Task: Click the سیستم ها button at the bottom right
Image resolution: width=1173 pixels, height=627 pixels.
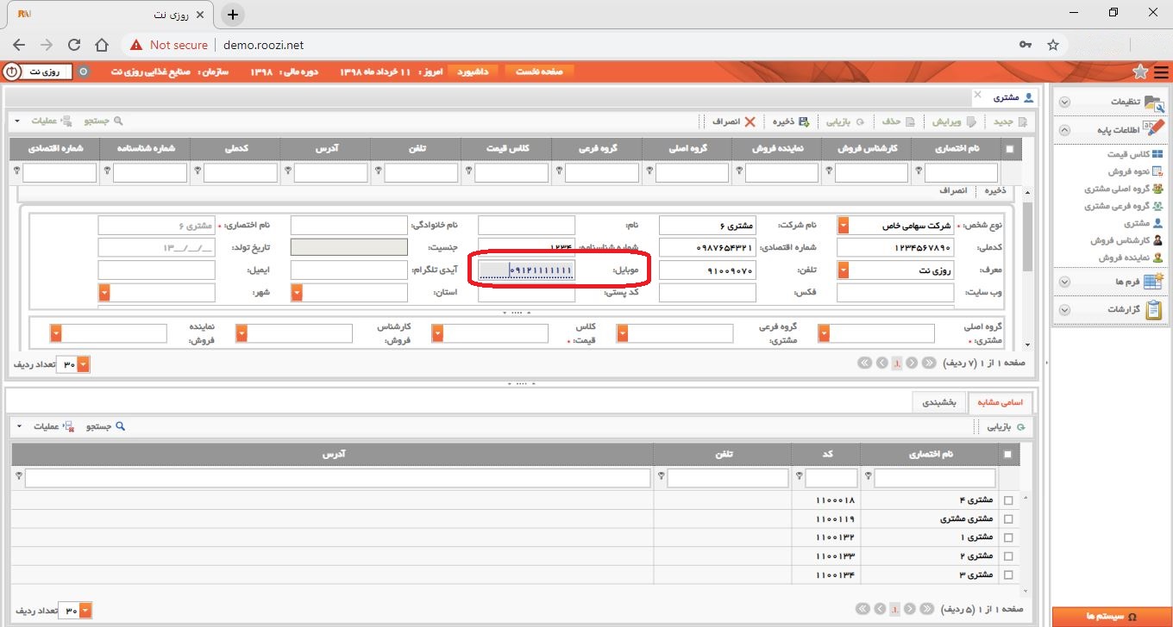Action: click(1112, 617)
